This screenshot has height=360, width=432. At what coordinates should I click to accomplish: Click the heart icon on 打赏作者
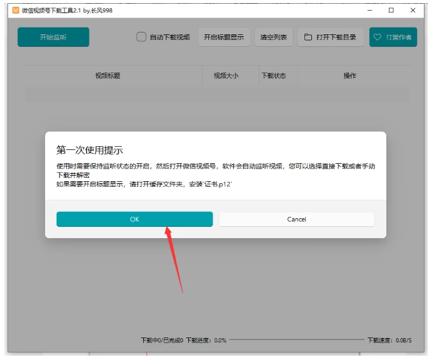point(377,37)
